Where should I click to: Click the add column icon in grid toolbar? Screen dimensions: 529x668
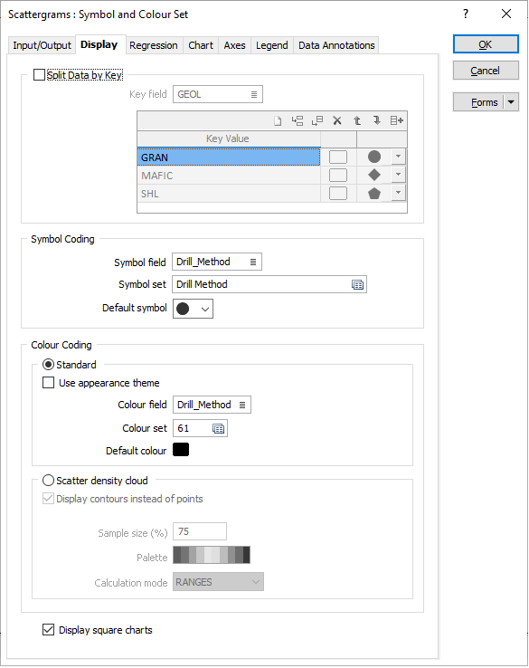click(397, 121)
